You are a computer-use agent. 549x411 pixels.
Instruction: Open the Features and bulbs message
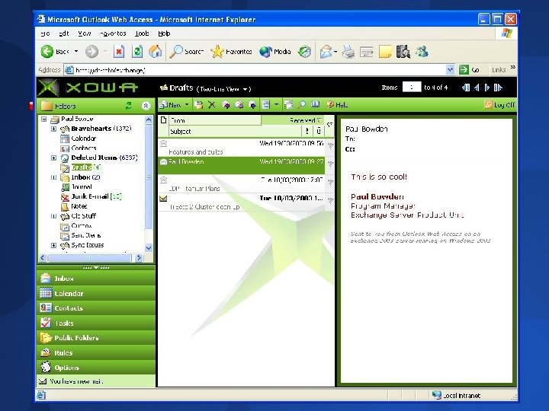click(241, 148)
